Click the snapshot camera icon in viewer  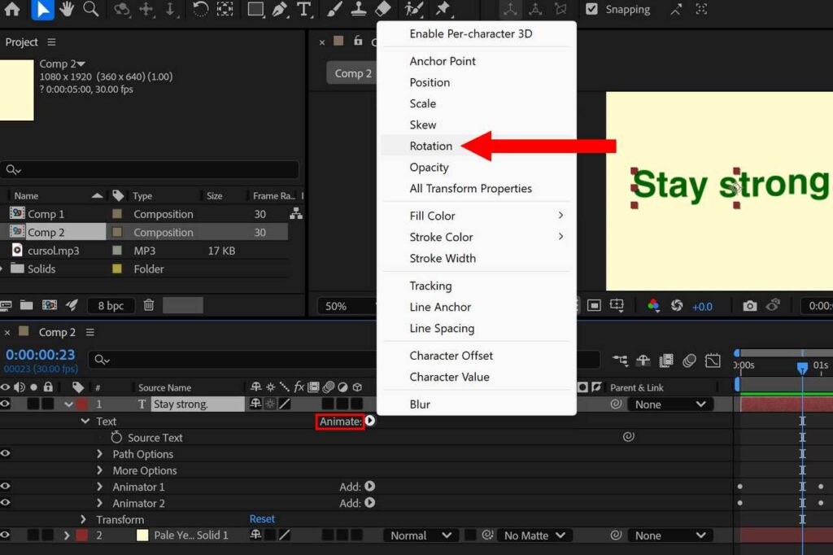tap(749, 306)
